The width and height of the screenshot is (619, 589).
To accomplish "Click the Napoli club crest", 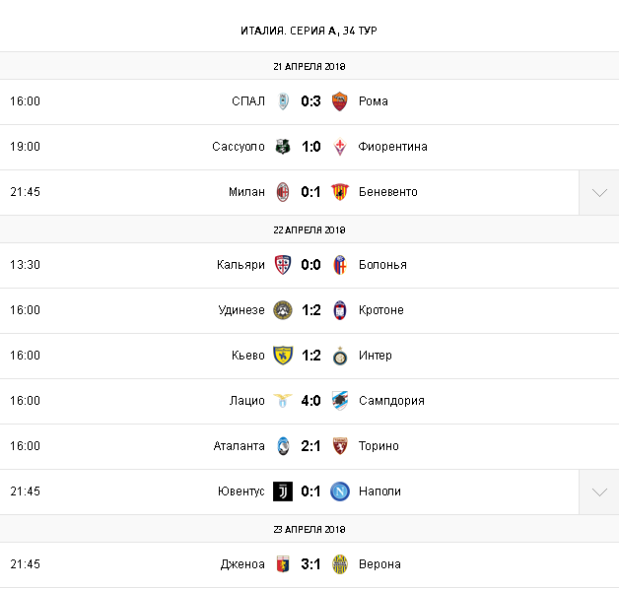I will [340, 491].
